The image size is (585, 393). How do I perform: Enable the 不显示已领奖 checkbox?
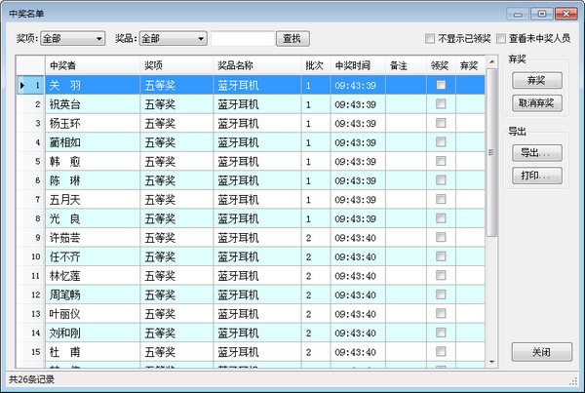[430, 39]
